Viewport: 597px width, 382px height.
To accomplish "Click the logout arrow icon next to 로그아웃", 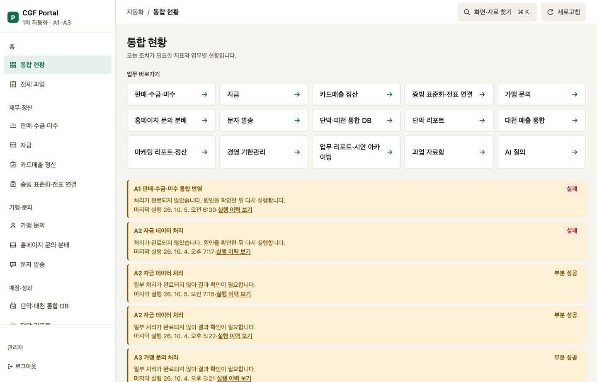I will pos(10,366).
